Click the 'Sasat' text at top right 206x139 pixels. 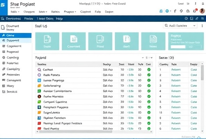[x=181, y=4]
